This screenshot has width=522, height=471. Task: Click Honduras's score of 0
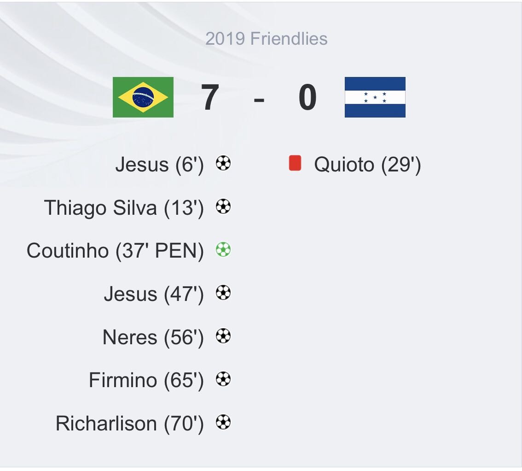307,97
